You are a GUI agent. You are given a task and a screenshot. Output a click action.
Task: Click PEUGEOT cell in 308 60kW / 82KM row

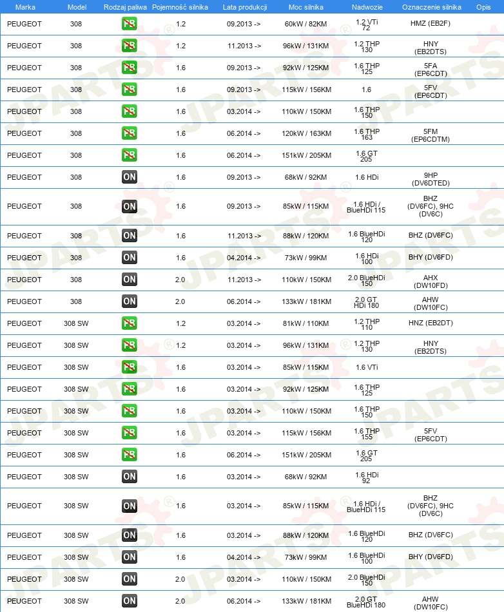tap(24, 24)
